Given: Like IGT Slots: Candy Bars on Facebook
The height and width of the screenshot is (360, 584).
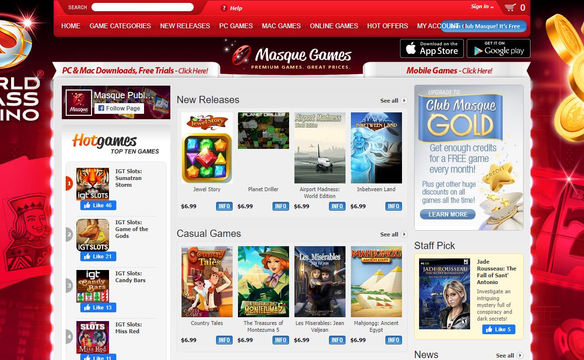Looking at the screenshot, I should pos(98,307).
